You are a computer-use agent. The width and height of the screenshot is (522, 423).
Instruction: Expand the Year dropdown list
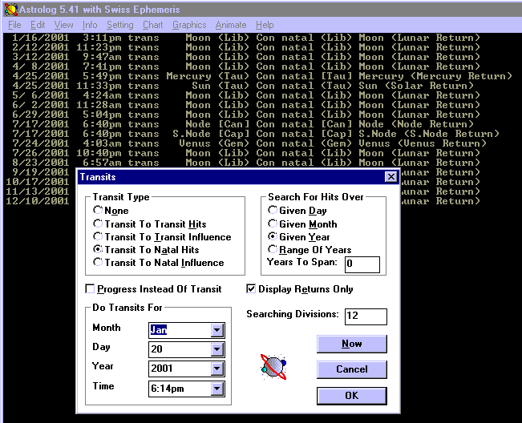tap(217, 369)
